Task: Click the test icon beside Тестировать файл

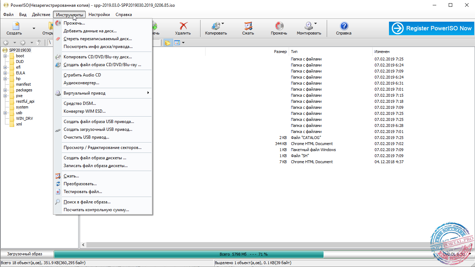Action: pos(58,192)
